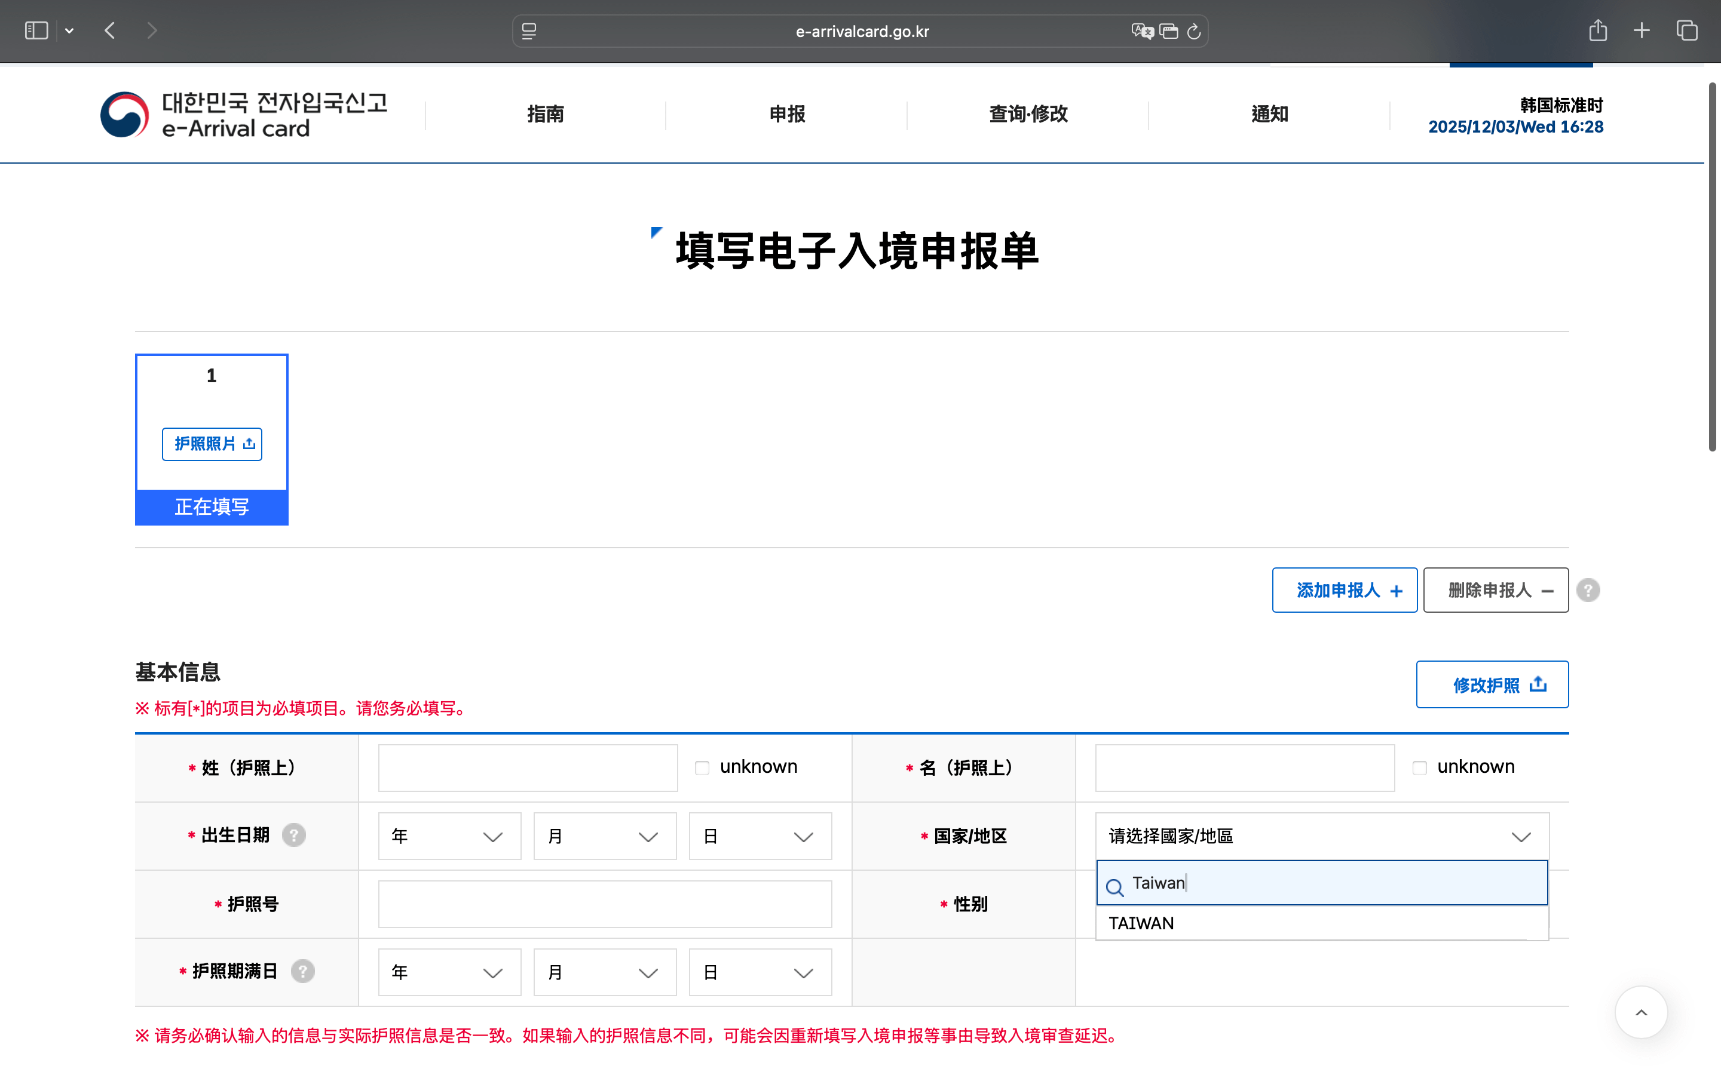
Task: Click the 添加申报人 add applicant button
Action: 1344,589
